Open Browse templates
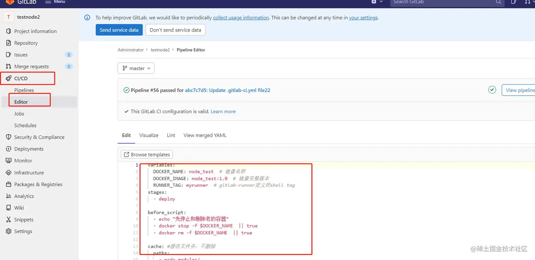The width and height of the screenshot is (535, 260). [147, 155]
